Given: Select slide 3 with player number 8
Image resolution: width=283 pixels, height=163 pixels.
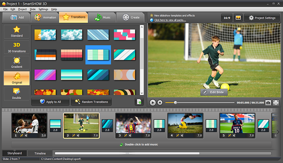Looking at the screenshot, I should pyautogui.click(x=133, y=125).
